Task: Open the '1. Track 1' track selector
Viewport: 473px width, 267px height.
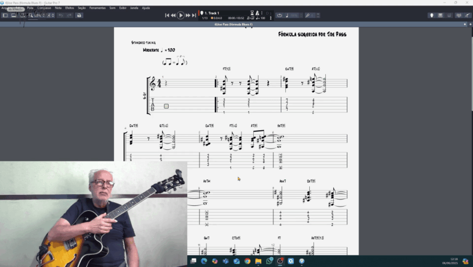Action: click(x=211, y=12)
